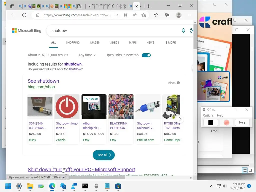Select the list view icon in back window

point(245,170)
